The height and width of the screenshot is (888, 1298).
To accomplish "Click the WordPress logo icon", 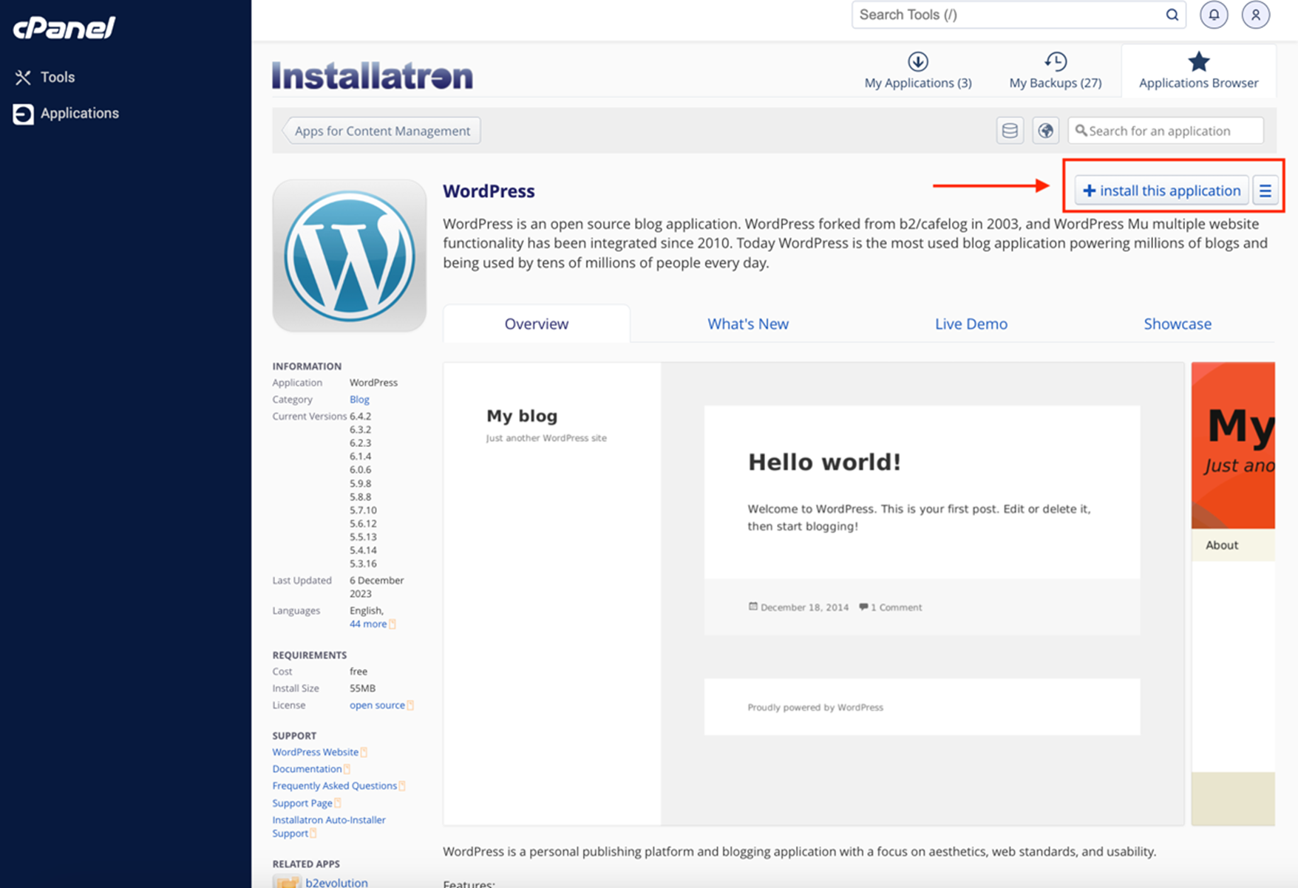I will pos(349,256).
